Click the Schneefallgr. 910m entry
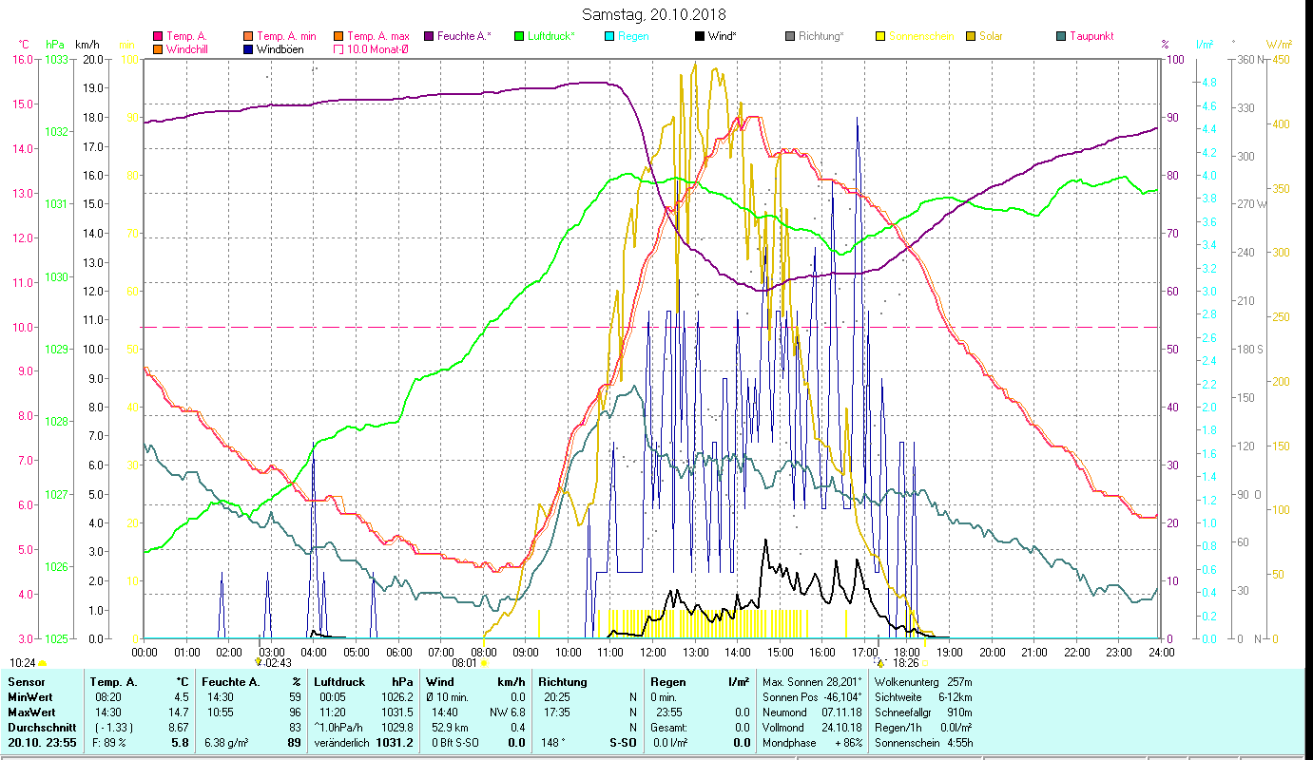 (x=922, y=712)
